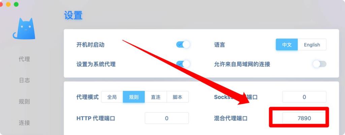This screenshot has height=135, width=345.
Task: Open the 代理 sidebar section
Action: click(24, 59)
